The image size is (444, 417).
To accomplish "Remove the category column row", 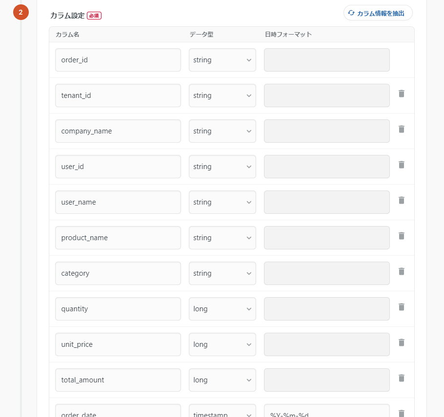I will (x=402, y=271).
